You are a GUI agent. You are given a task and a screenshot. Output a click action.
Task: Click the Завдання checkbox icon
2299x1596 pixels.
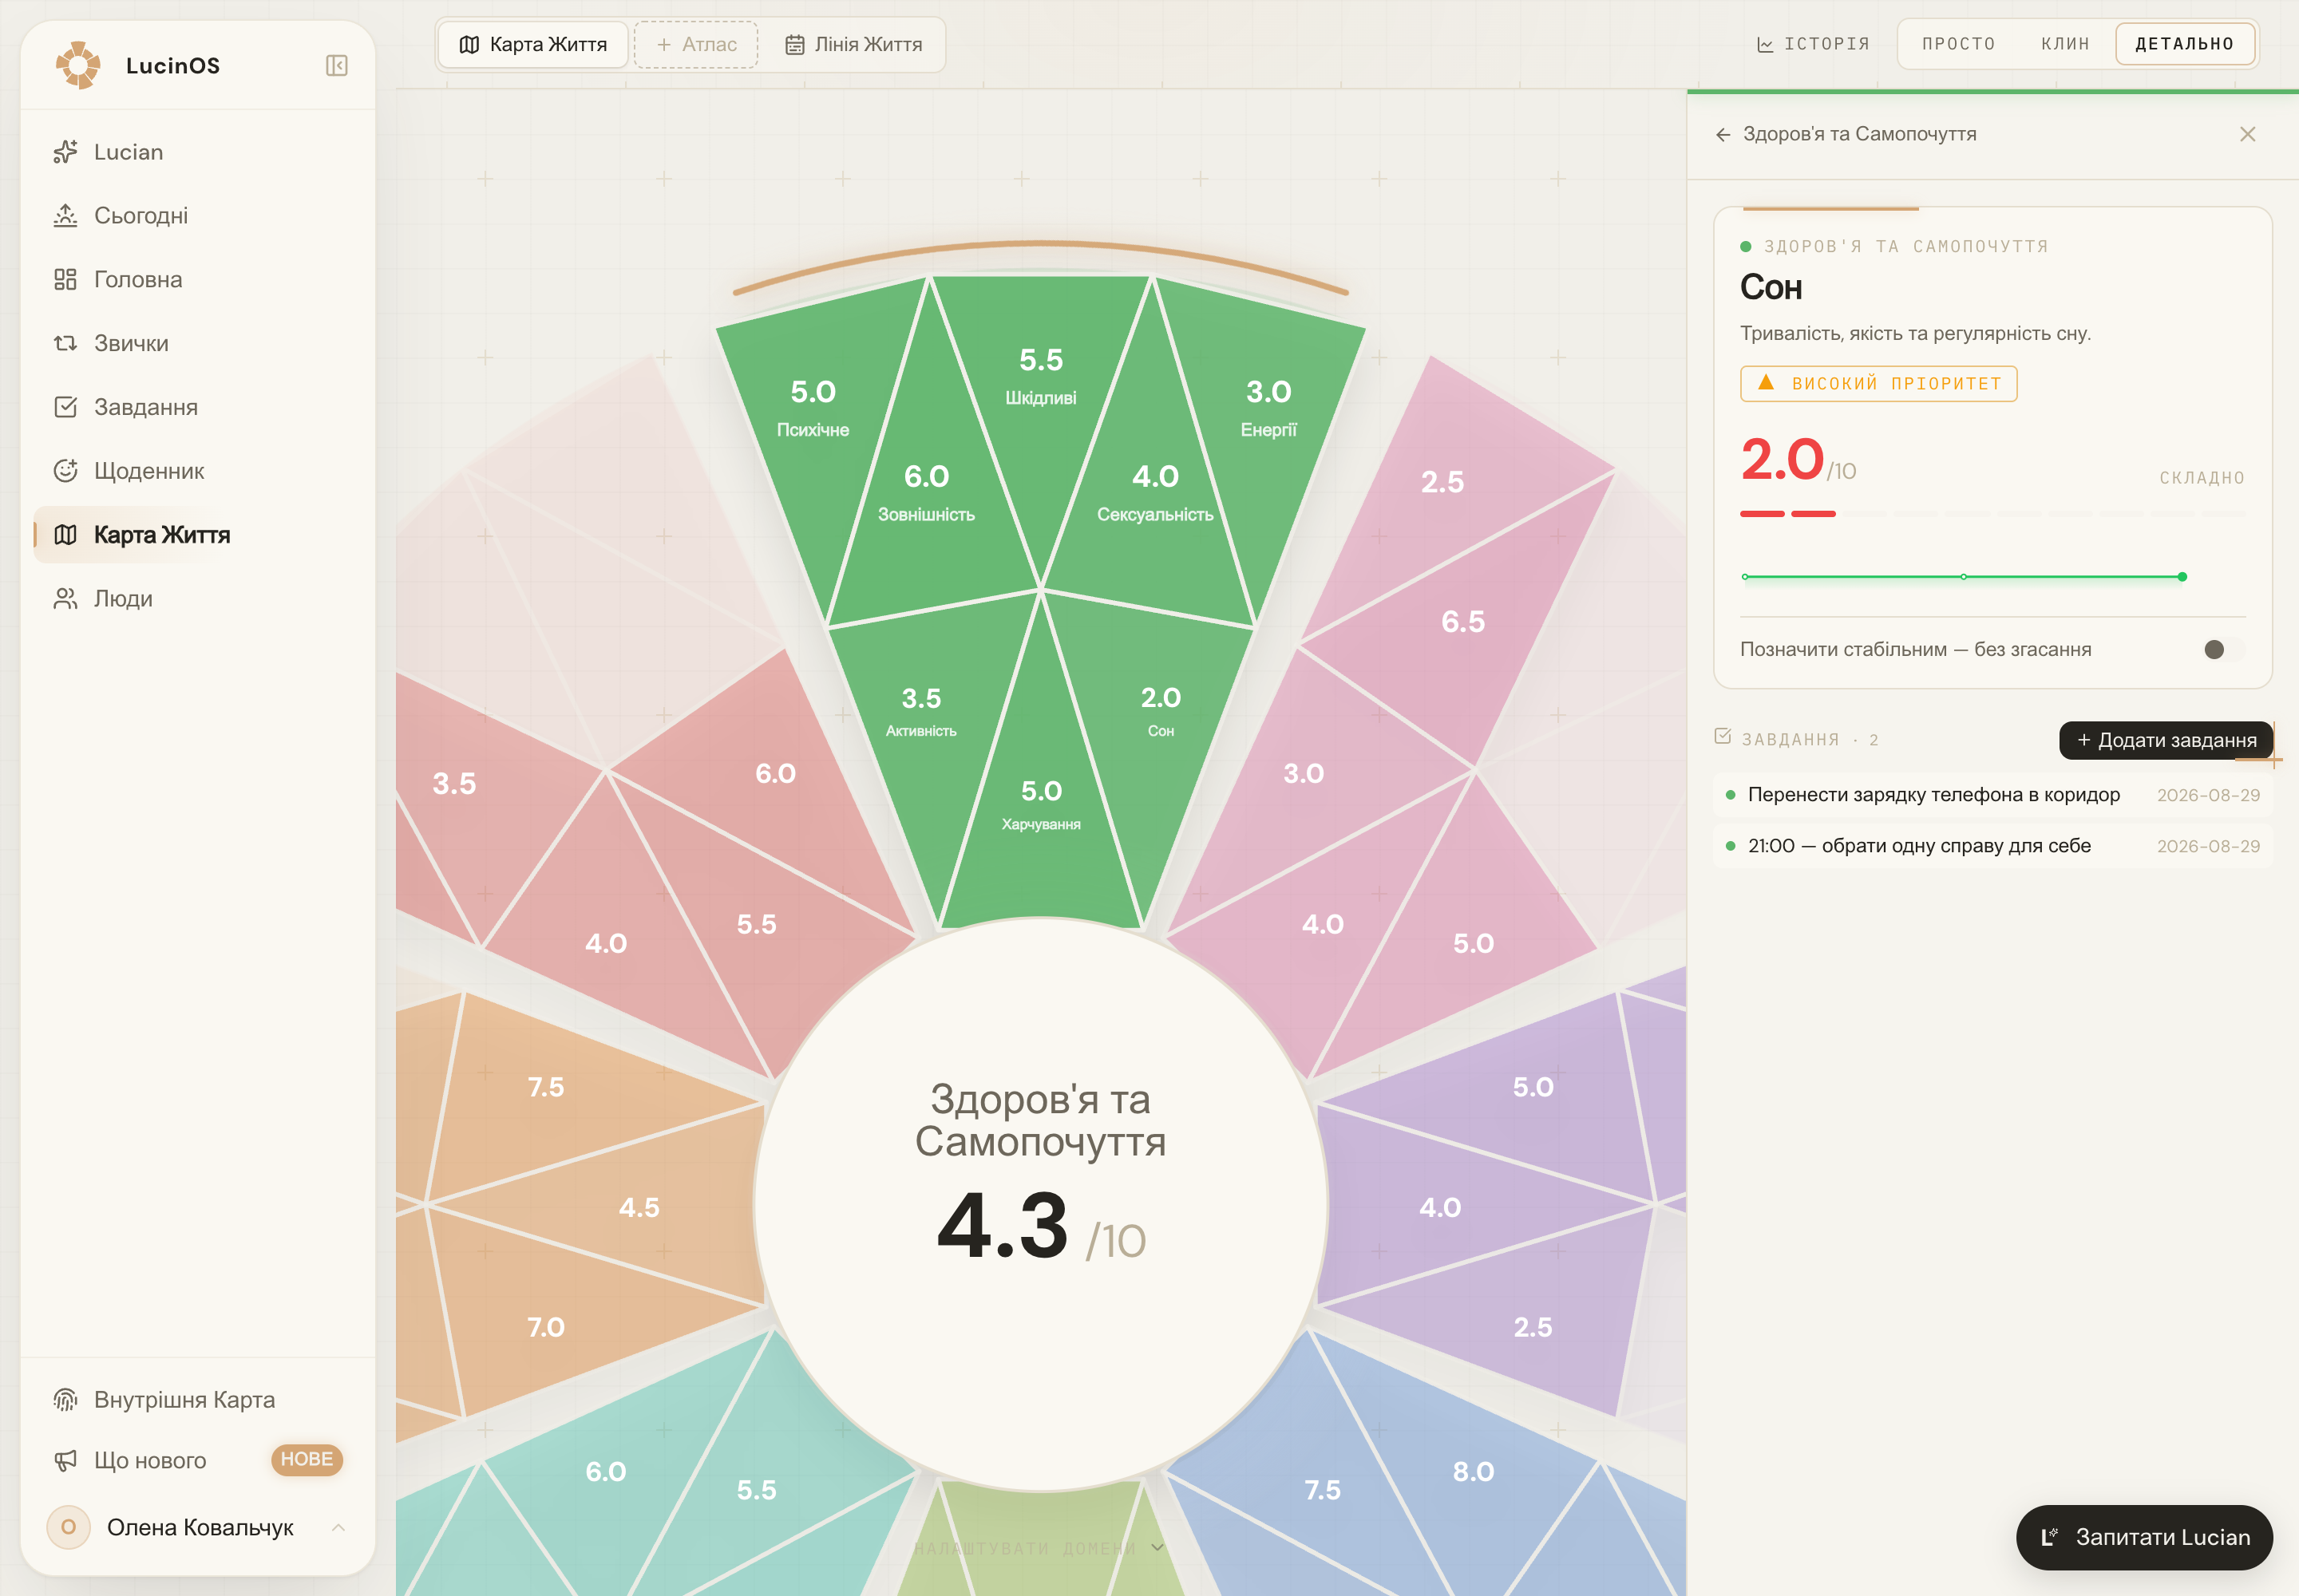65,407
